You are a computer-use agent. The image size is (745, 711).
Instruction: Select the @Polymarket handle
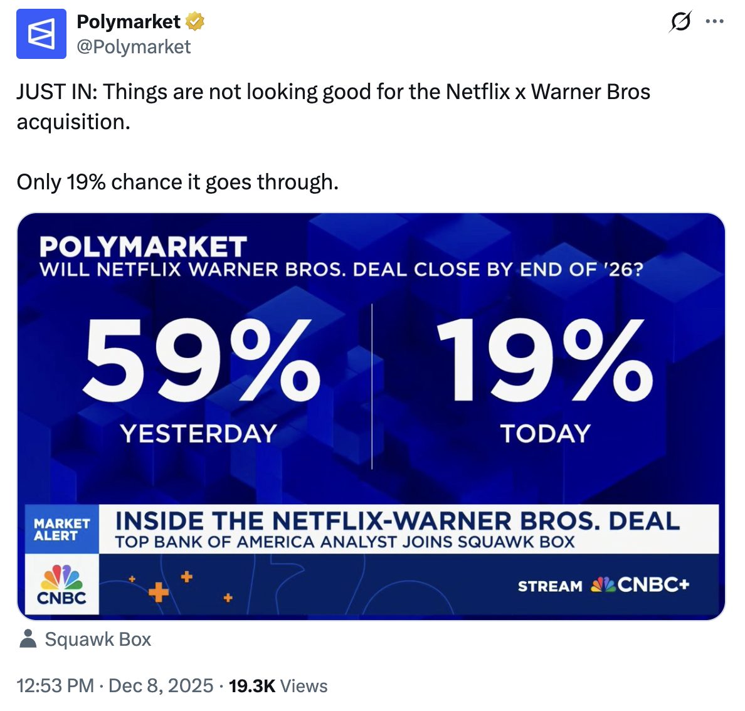[134, 46]
